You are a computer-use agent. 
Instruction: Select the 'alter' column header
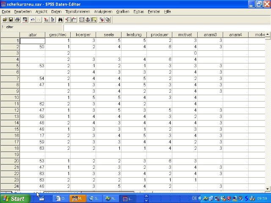pyautogui.click(x=32, y=35)
